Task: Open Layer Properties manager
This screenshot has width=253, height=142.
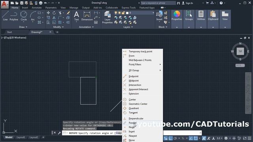Action: tap(107, 17)
